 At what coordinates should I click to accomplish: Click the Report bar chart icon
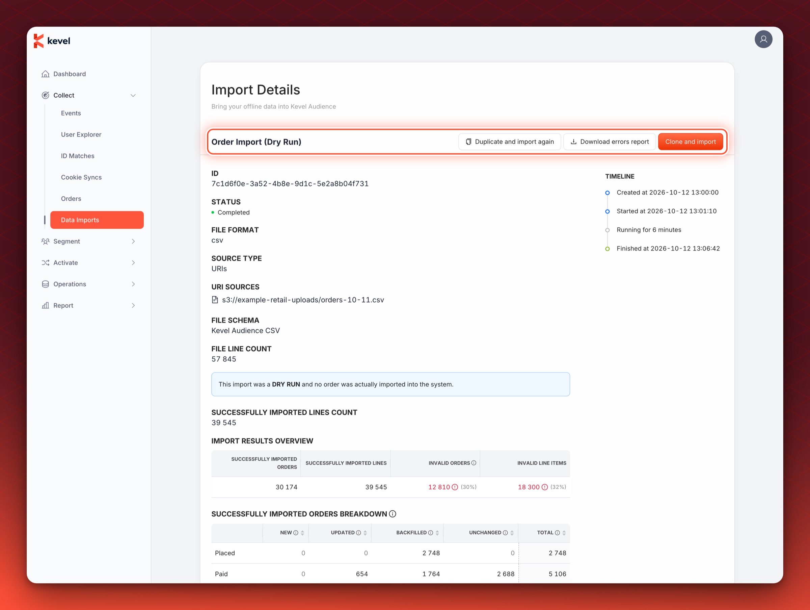(x=46, y=306)
